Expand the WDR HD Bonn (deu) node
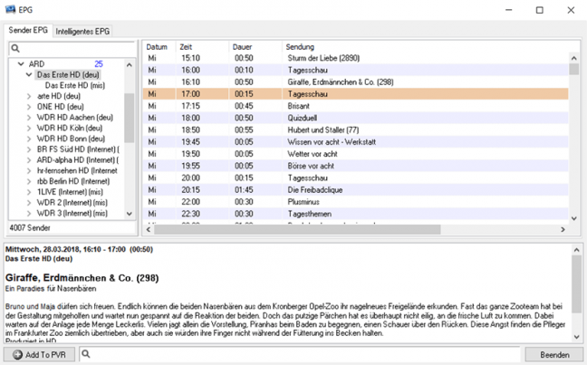 click(29, 139)
